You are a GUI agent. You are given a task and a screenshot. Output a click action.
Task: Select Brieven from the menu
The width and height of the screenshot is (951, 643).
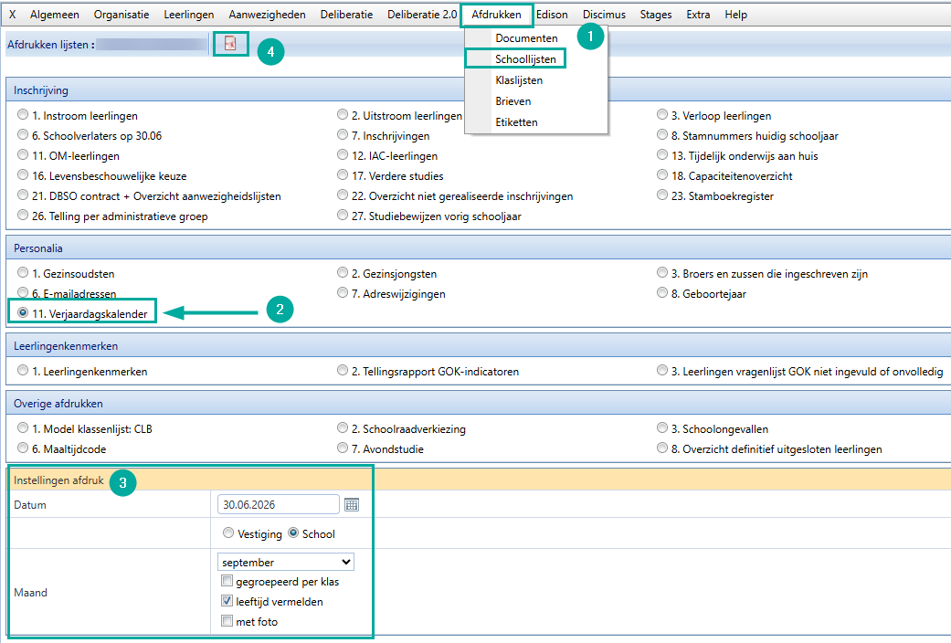tap(512, 101)
